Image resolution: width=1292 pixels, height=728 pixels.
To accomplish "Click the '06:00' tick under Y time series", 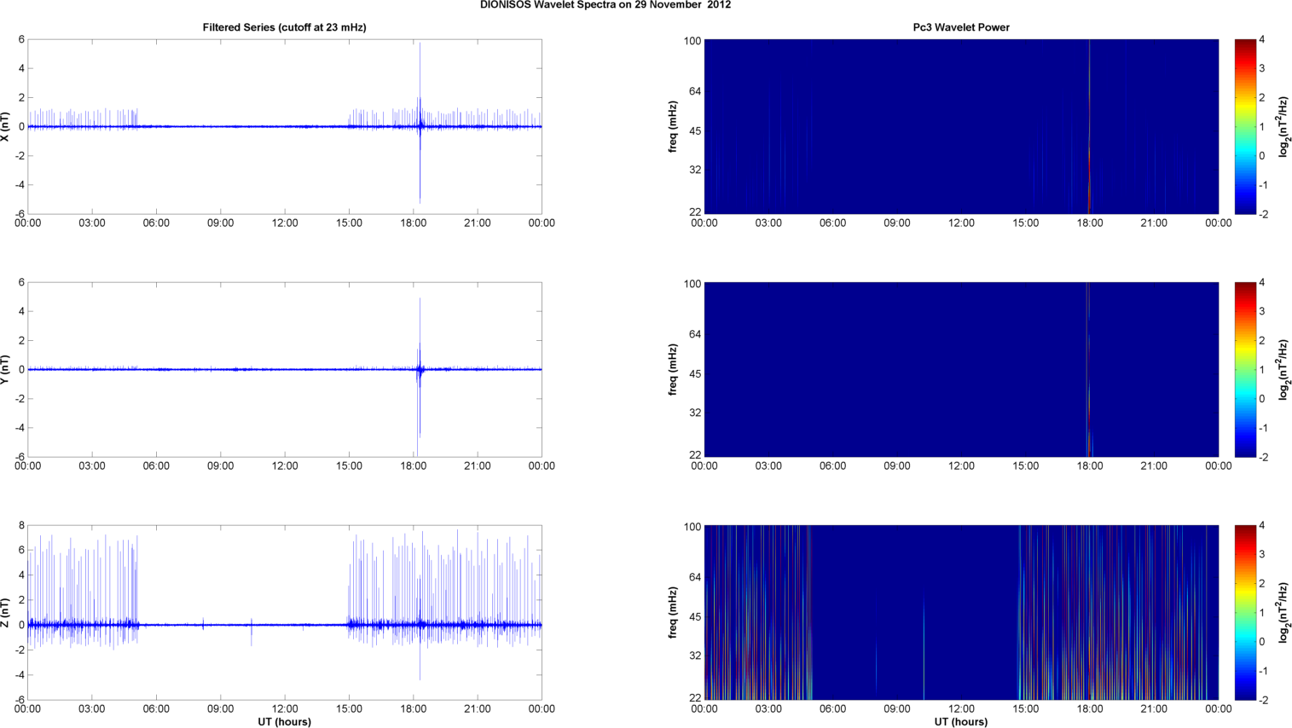I will click(x=156, y=466).
